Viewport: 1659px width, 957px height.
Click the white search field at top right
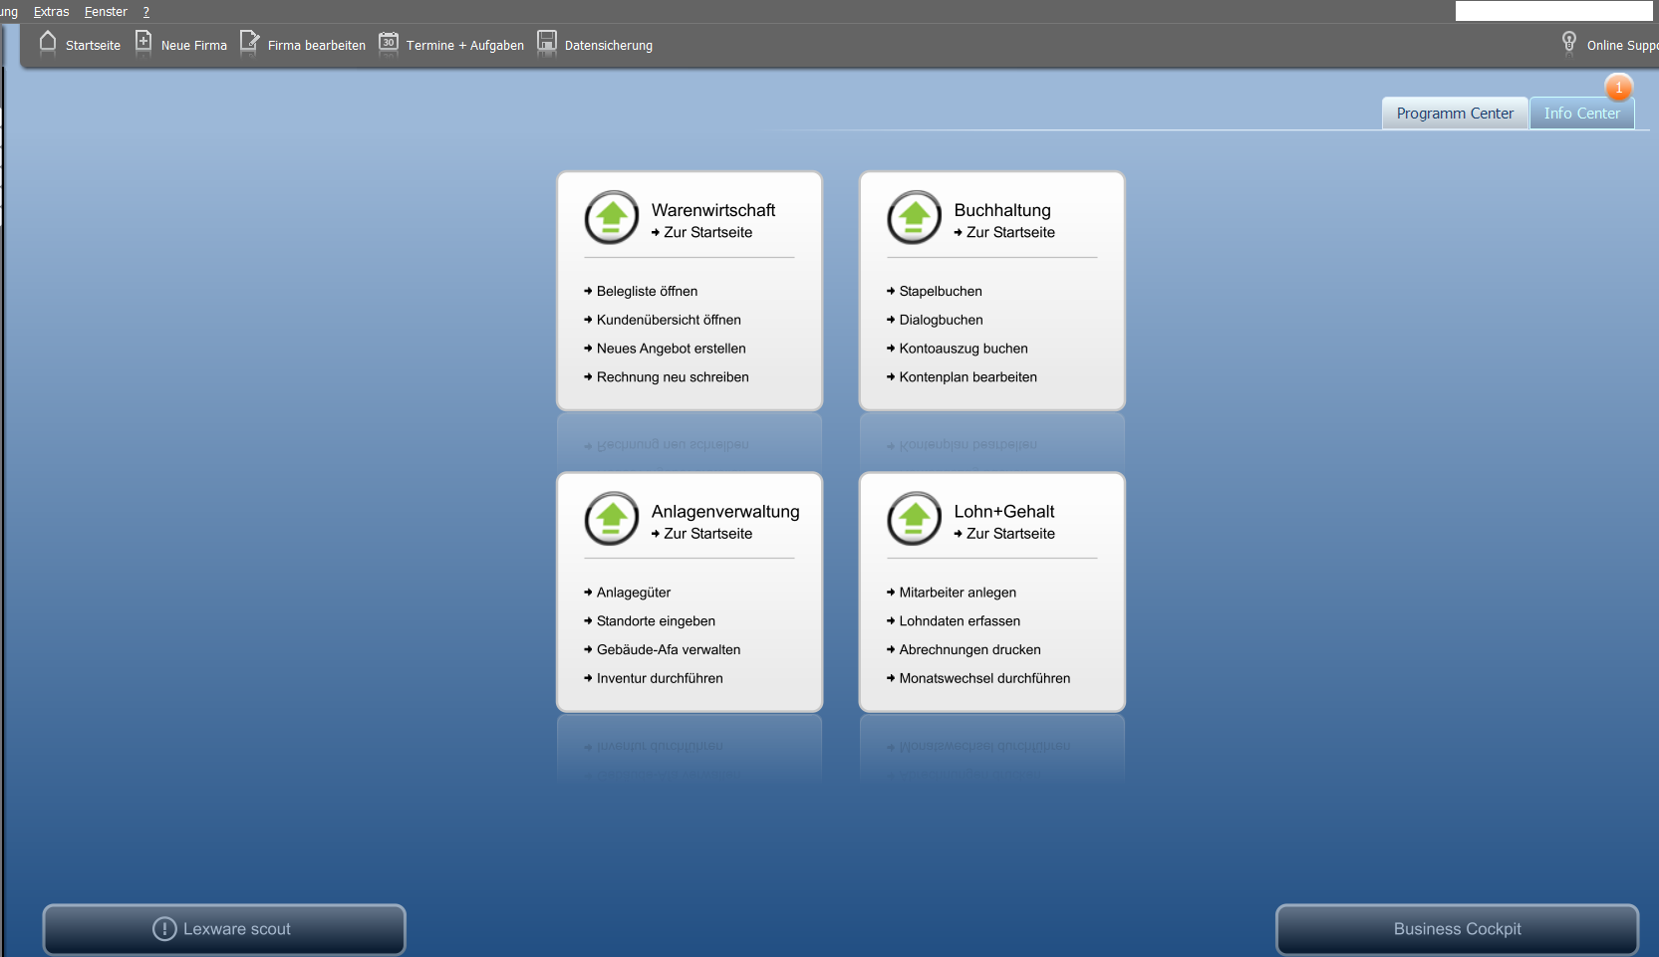(1554, 11)
